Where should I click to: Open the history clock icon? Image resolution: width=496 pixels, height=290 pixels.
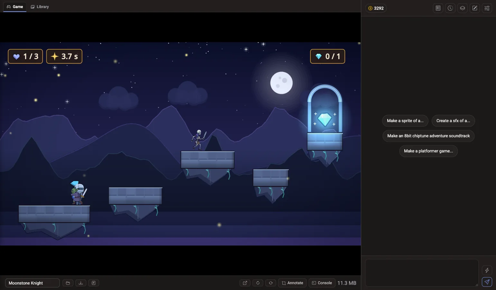point(450,8)
